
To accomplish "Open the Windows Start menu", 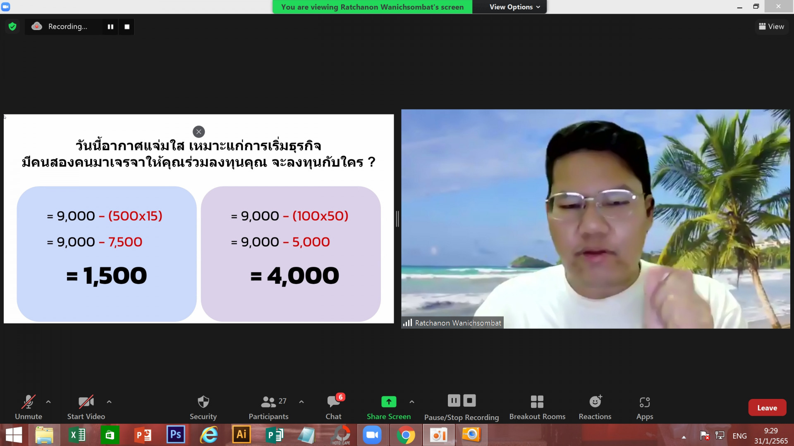I will click(x=14, y=435).
